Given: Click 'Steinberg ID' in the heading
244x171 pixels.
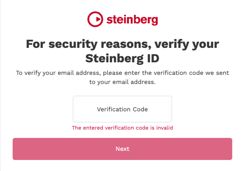Looking at the screenshot, I should pos(122,59).
